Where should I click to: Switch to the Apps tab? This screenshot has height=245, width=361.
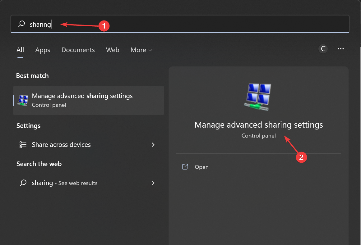(43, 50)
